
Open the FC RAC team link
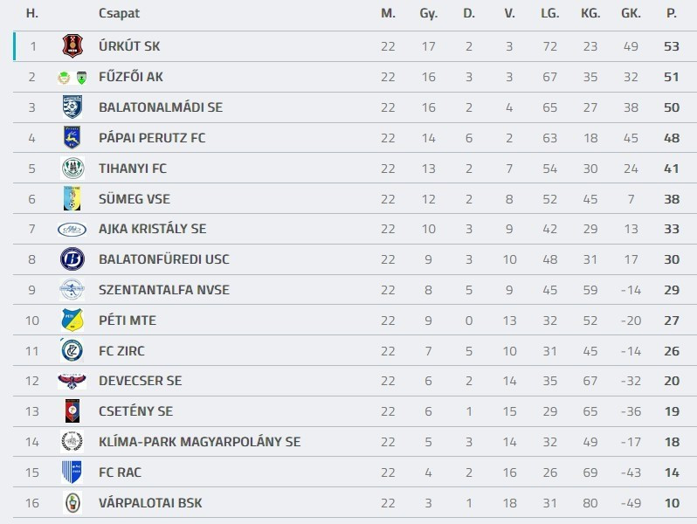[120, 472]
